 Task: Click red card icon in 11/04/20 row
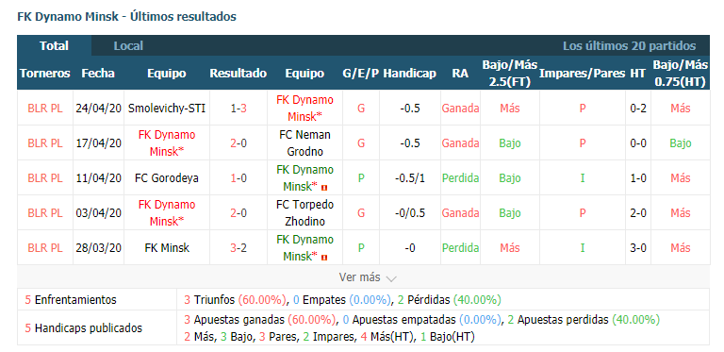(x=325, y=187)
